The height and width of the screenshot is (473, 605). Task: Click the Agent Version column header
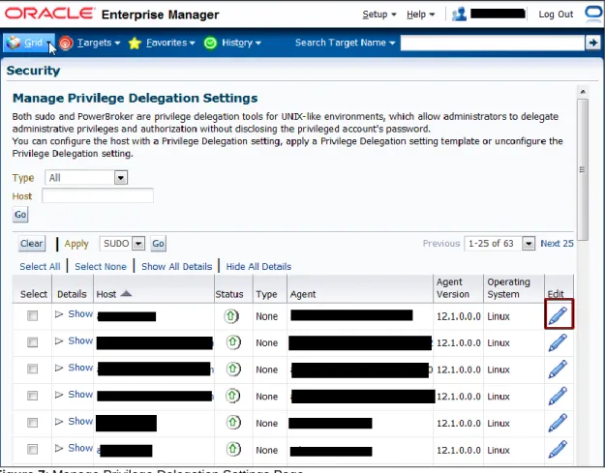pos(453,288)
